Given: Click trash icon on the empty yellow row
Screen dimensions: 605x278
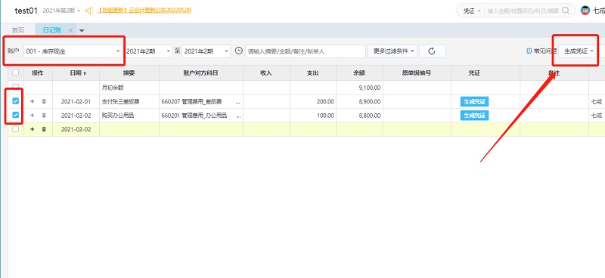Looking at the screenshot, I should (44, 129).
